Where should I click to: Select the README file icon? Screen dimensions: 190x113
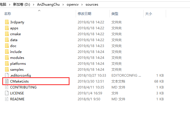pyautogui.click(x=7, y=99)
